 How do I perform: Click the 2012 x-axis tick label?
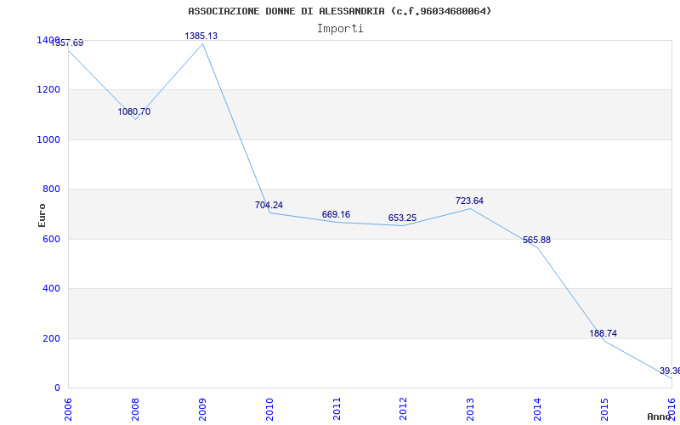(x=403, y=409)
